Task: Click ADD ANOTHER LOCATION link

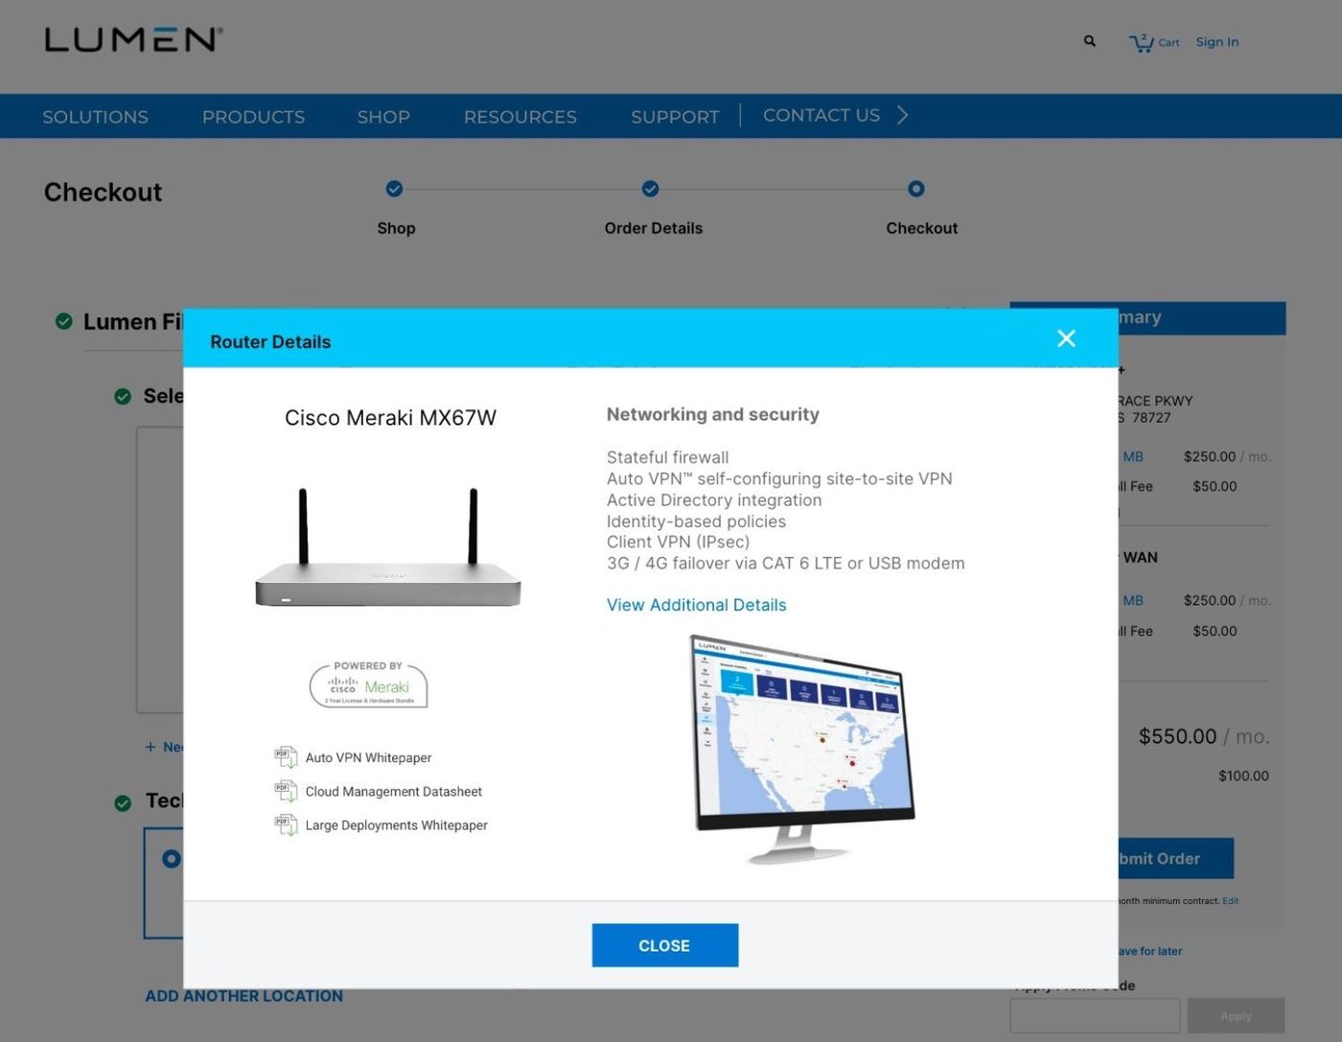Action: click(243, 996)
